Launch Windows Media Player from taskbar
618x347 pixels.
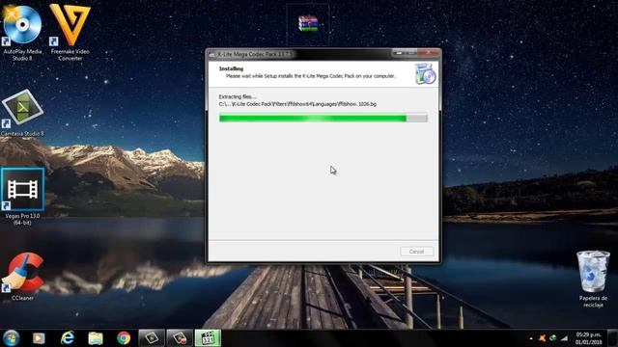point(39,338)
